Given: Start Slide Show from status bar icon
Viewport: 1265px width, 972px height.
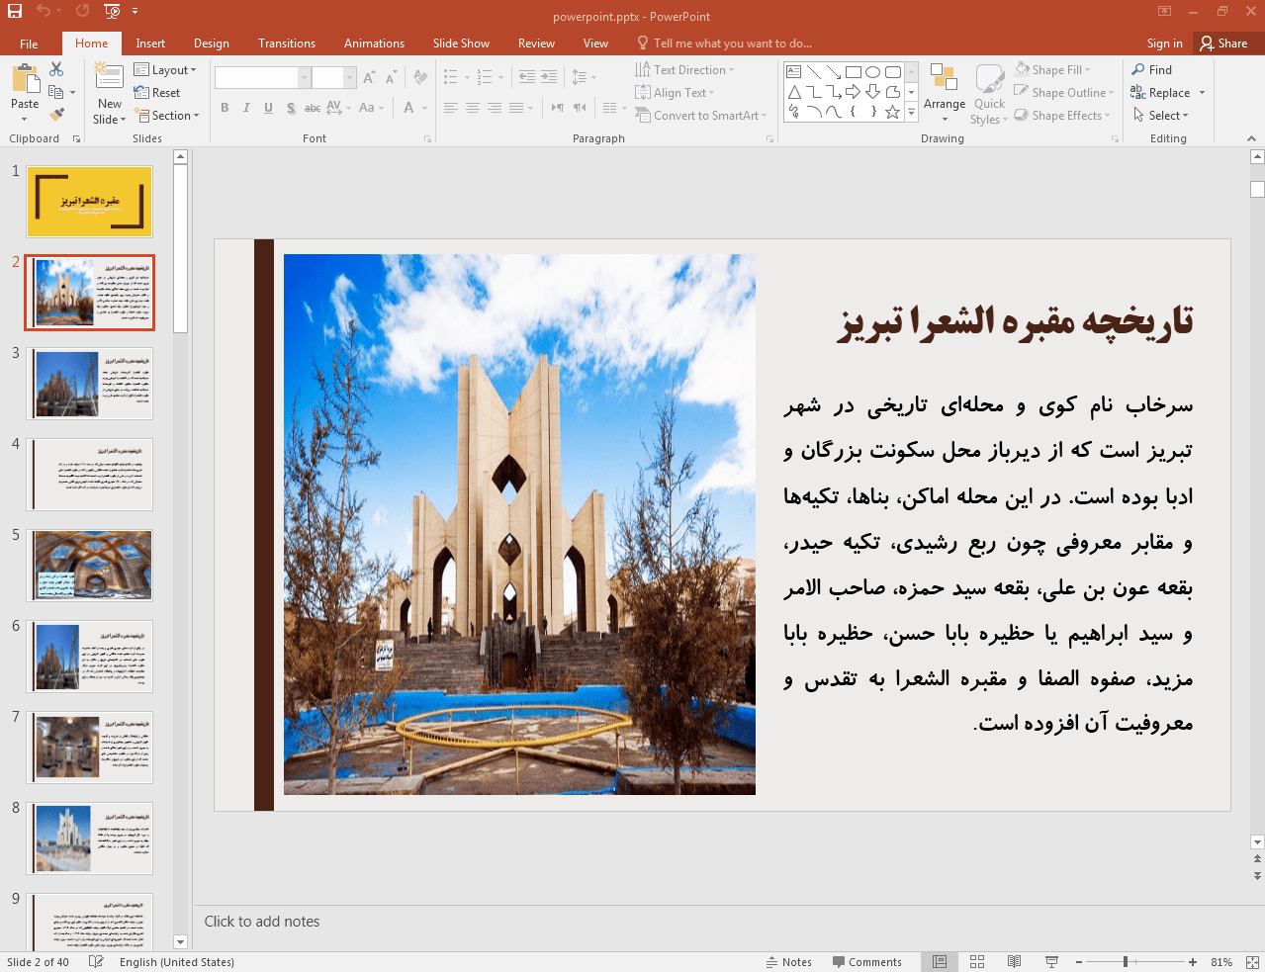Looking at the screenshot, I should tap(1051, 962).
